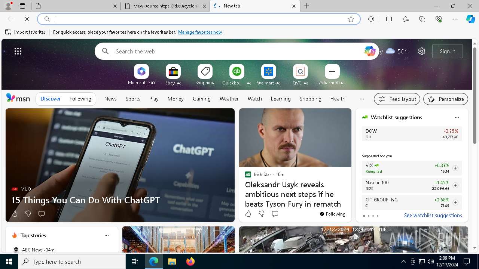The height and width of the screenshot is (269, 479).
Task: Toggle split screen view
Action: point(389,19)
